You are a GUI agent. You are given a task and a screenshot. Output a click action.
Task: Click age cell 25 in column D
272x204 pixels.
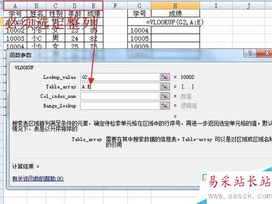[75, 46]
